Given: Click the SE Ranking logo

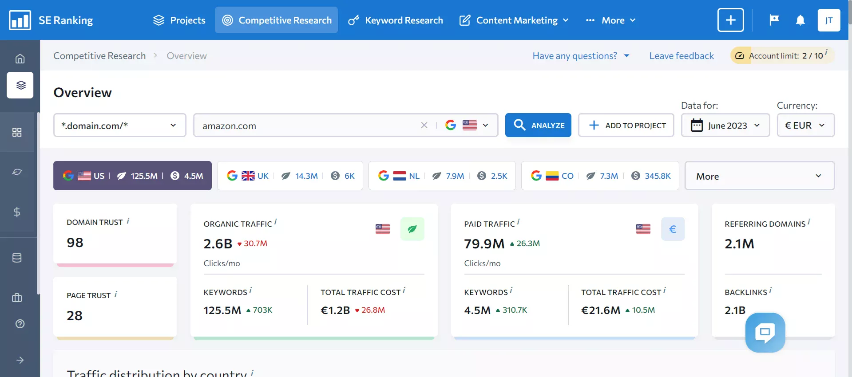Looking at the screenshot, I should click(x=51, y=20).
